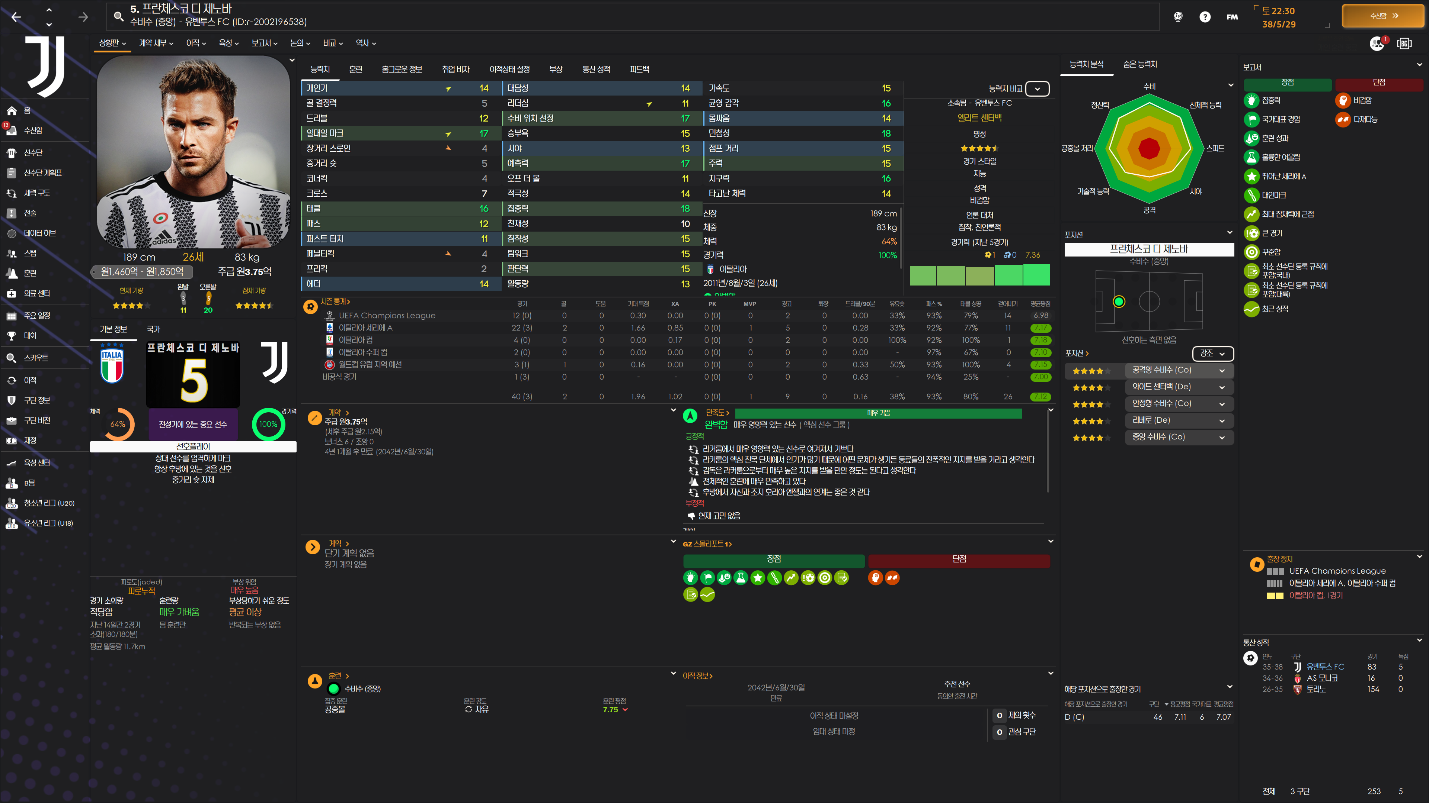
Task: Click the FM menu icon
Action: [x=1232, y=17]
